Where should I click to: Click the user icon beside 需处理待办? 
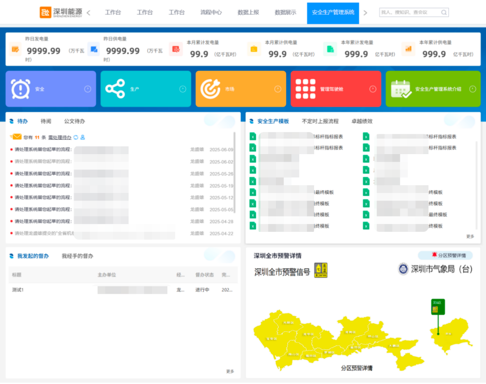point(83,137)
